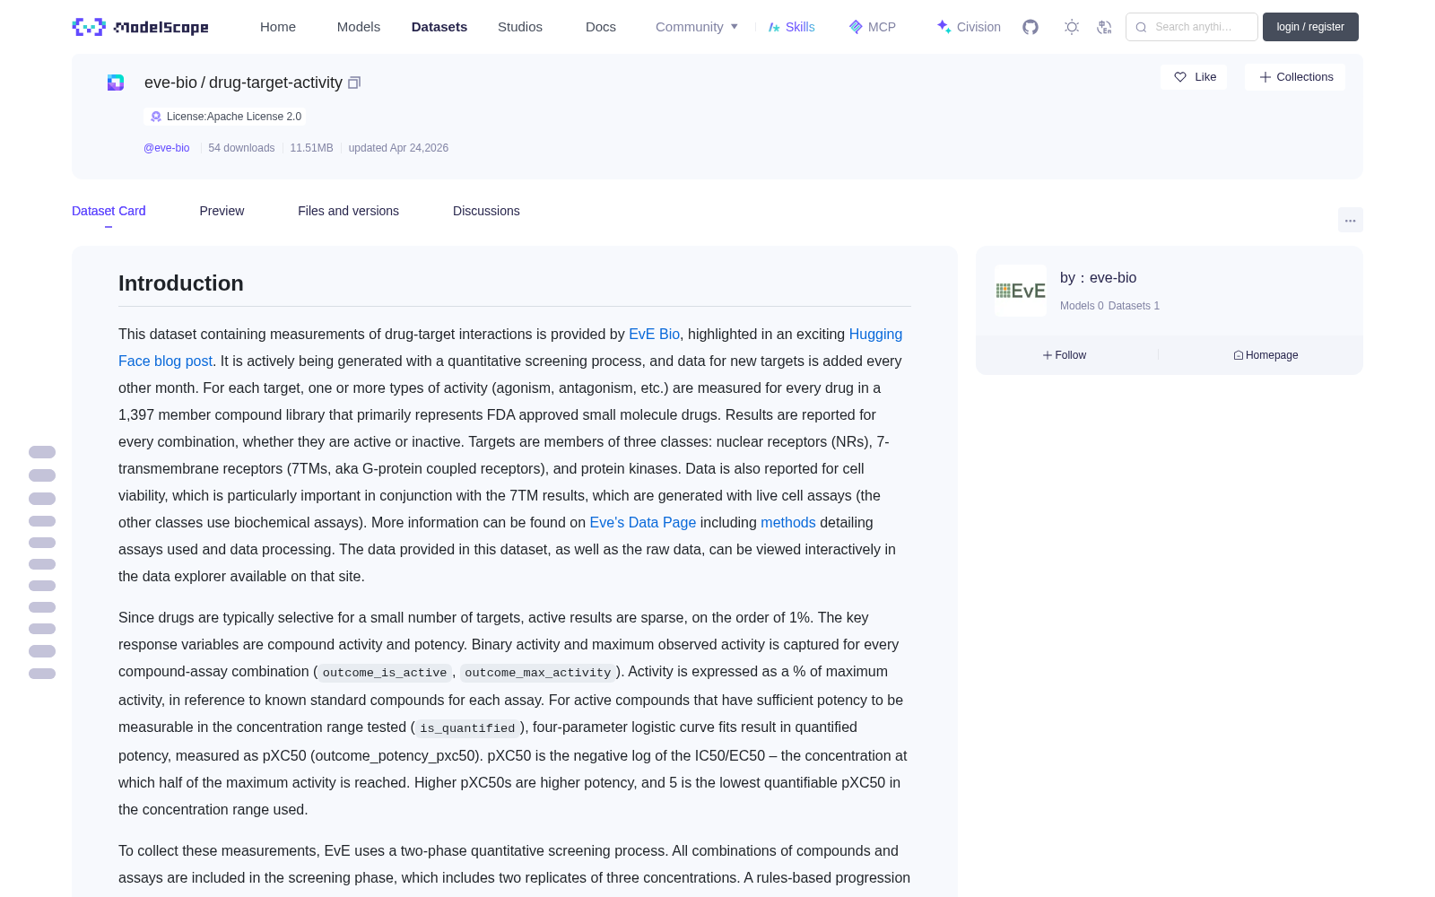Click the dataset avatar icon beside the title
Screen dimensions: 1435x897
point(116,83)
